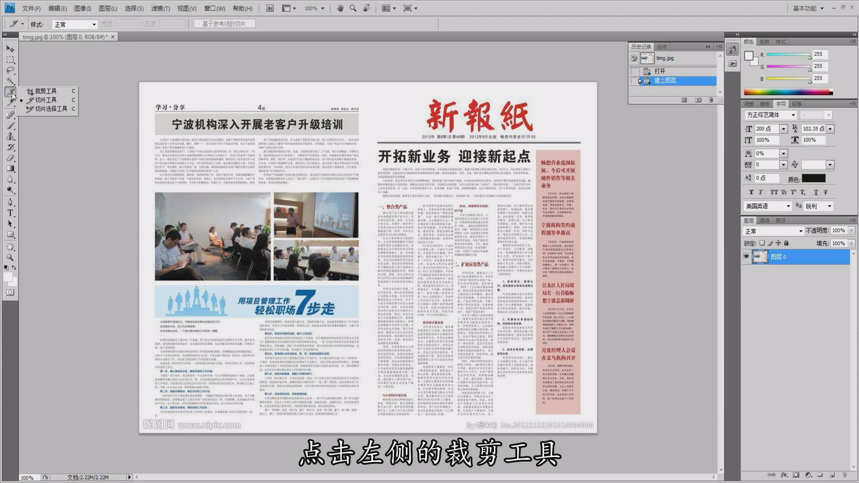Launch Bridge from the top bar
859x483 pixels.
(270, 8)
